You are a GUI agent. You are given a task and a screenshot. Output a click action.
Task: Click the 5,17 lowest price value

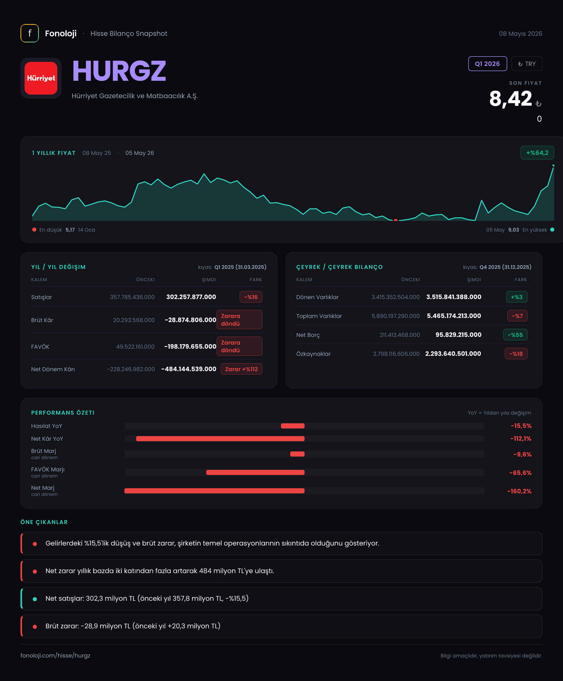(70, 230)
